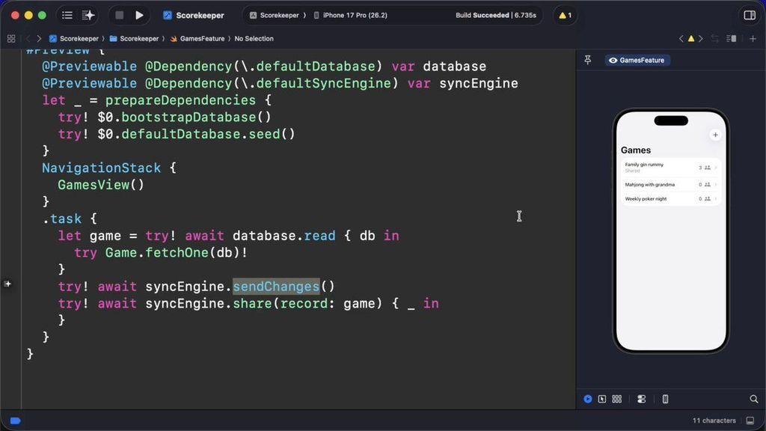Tap the plus button in the Games preview
Screen dimensions: 766x431
[x=715, y=135]
